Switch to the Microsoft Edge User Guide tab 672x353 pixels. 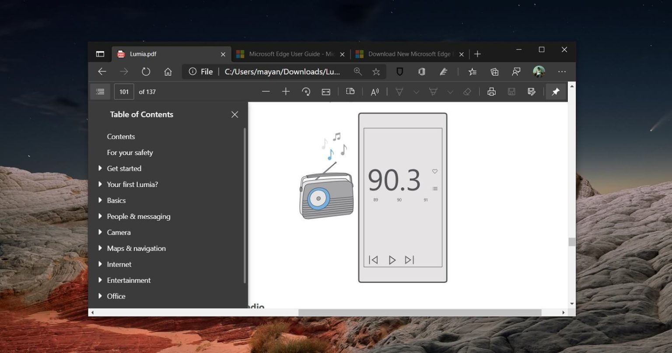pyautogui.click(x=290, y=53)
